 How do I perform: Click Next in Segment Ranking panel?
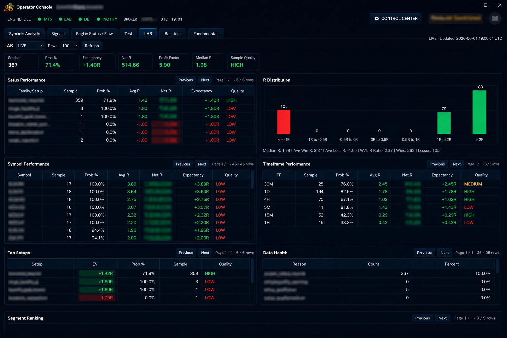443,318
